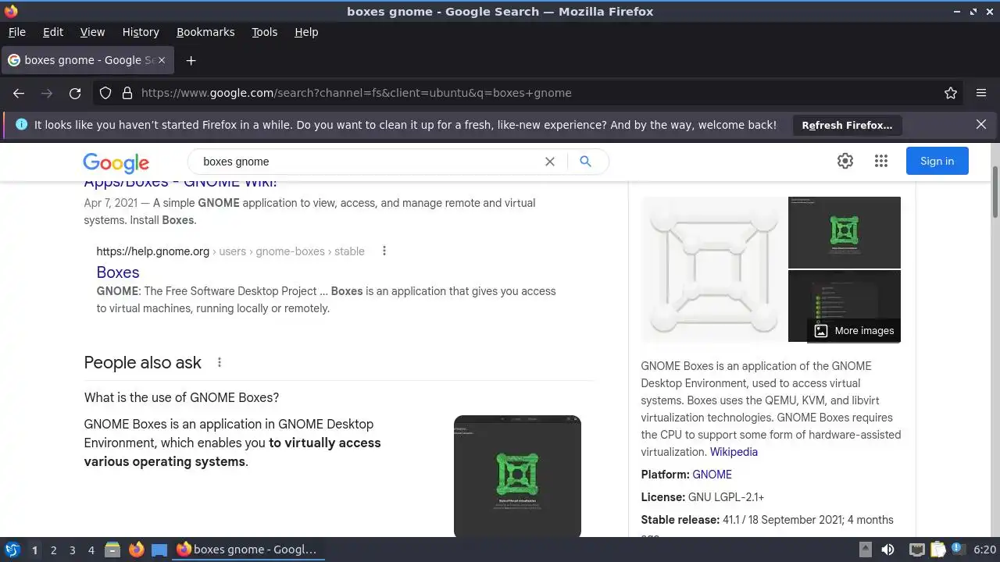Click the page vertical scrollbar thumb
Screen dimensions: 1000x562
[x=995, y=192]
